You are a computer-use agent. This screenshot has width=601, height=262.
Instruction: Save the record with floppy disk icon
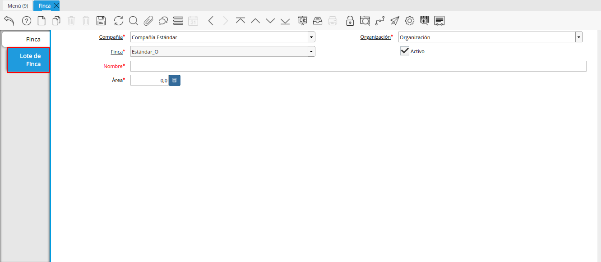(x=101, y=21)
